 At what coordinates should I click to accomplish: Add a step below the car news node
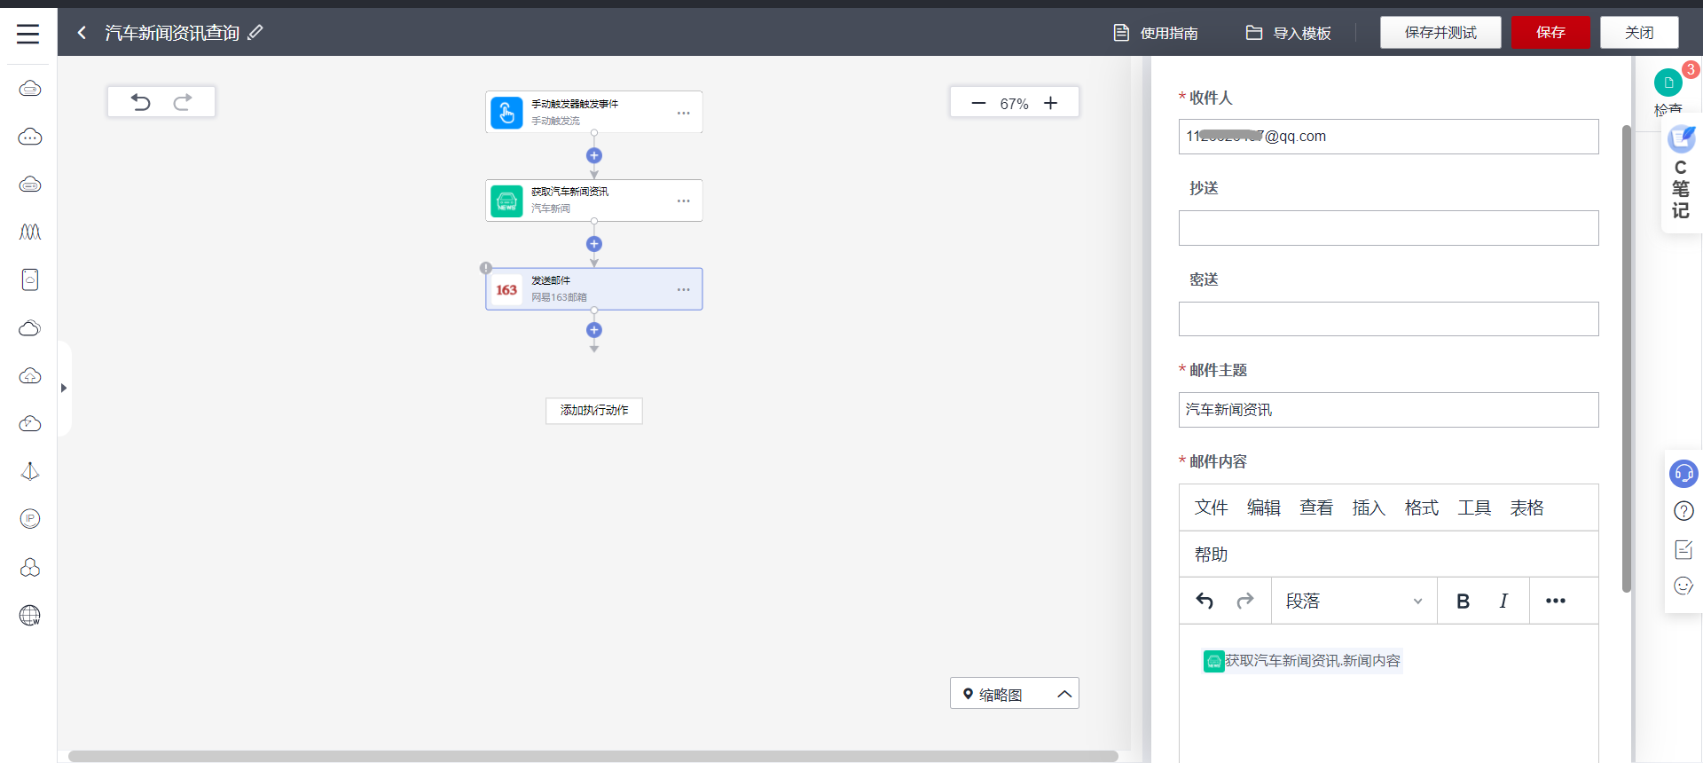click(x=594, y=244)
